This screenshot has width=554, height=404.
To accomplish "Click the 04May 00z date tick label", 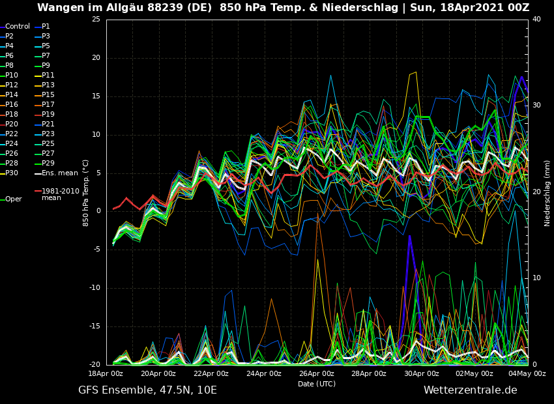I will coord(527,374).
